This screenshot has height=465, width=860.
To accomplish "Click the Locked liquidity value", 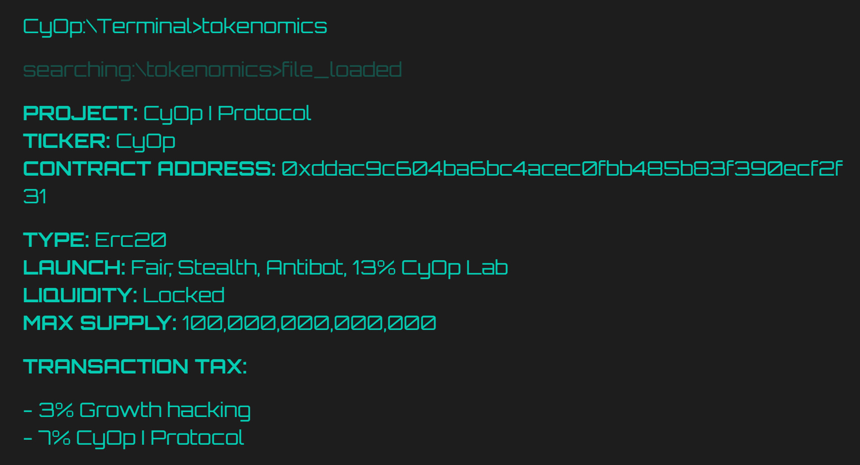I will (x=184, y=295).
